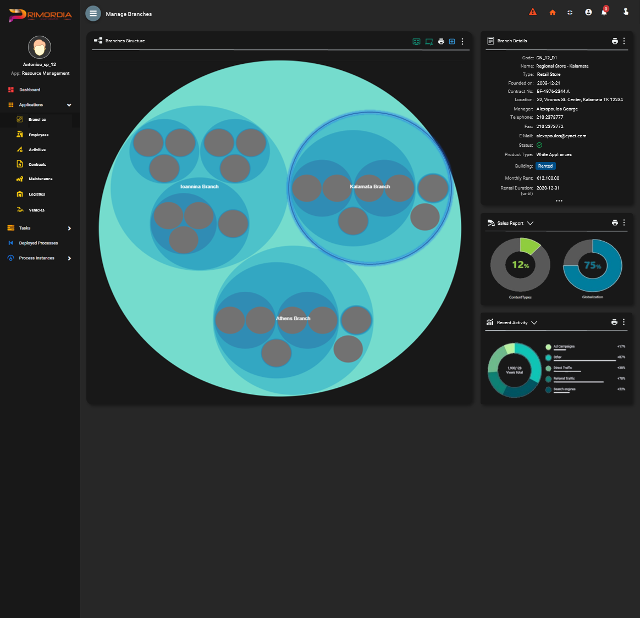Exit fullscreen using the collapse icon
The image size is (640, 618).
tap(570, 13)
